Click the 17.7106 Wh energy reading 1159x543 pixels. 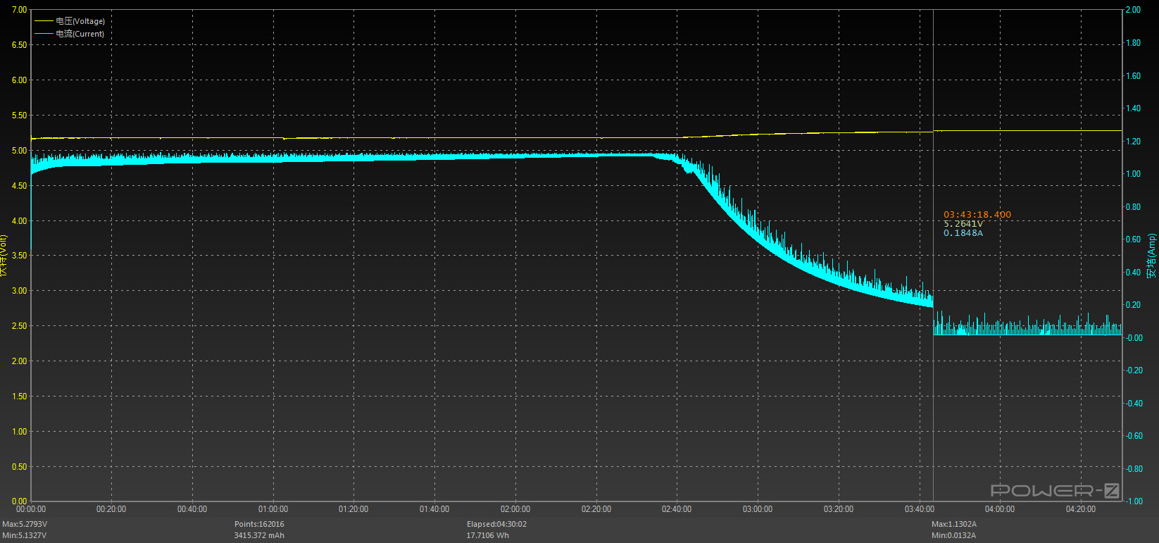487,535
